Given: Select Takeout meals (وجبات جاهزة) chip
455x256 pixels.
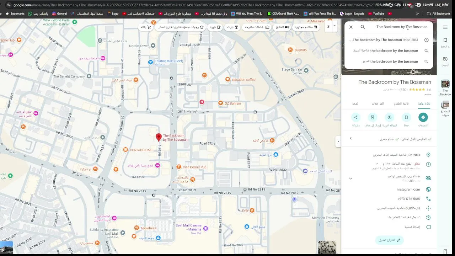Looking at the screenshot, I should tap(181, 27).
